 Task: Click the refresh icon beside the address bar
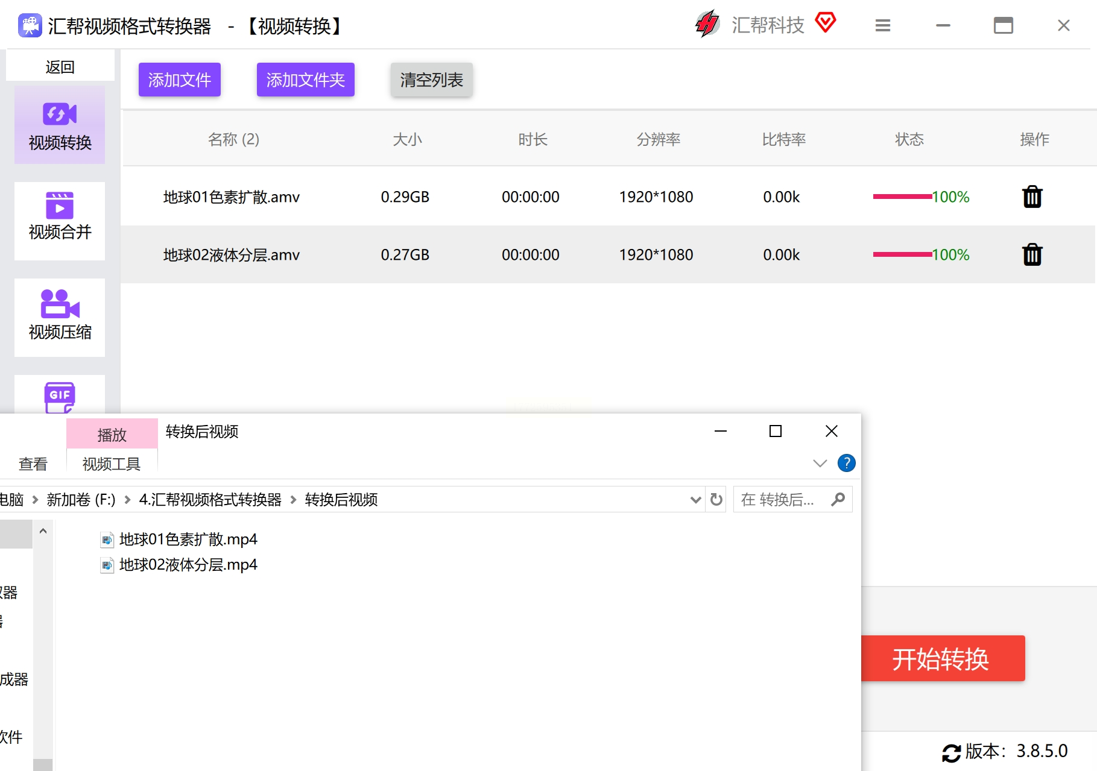coord(716,500)
